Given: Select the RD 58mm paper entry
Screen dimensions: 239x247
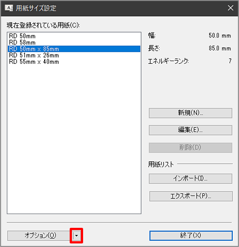Looking at the screenshot, I should click(74, 42).
